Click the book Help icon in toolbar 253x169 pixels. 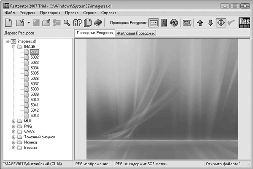tap(98, 23)
